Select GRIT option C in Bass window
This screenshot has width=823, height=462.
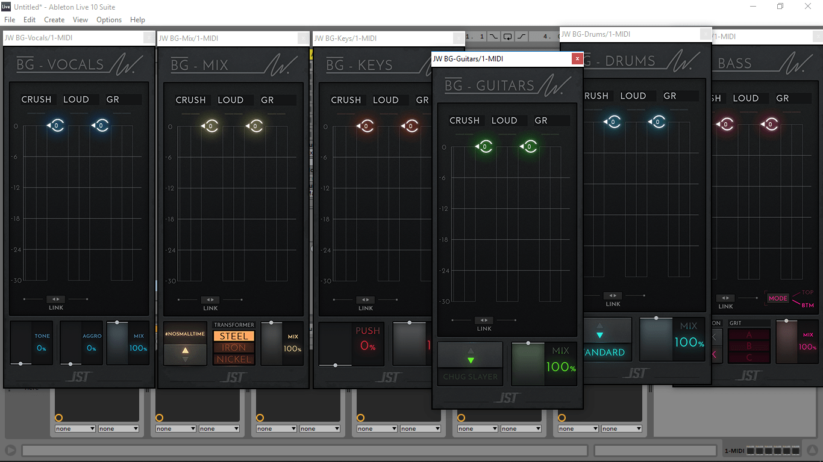coord(749,357)
